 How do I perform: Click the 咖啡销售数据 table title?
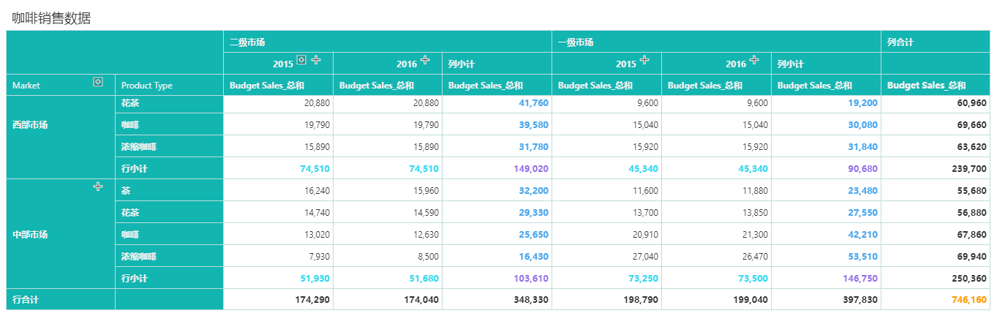click(x=51, y=19)
